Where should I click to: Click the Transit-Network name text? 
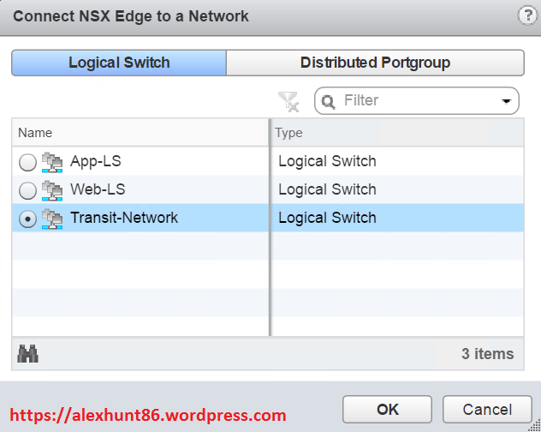[124, 218]
